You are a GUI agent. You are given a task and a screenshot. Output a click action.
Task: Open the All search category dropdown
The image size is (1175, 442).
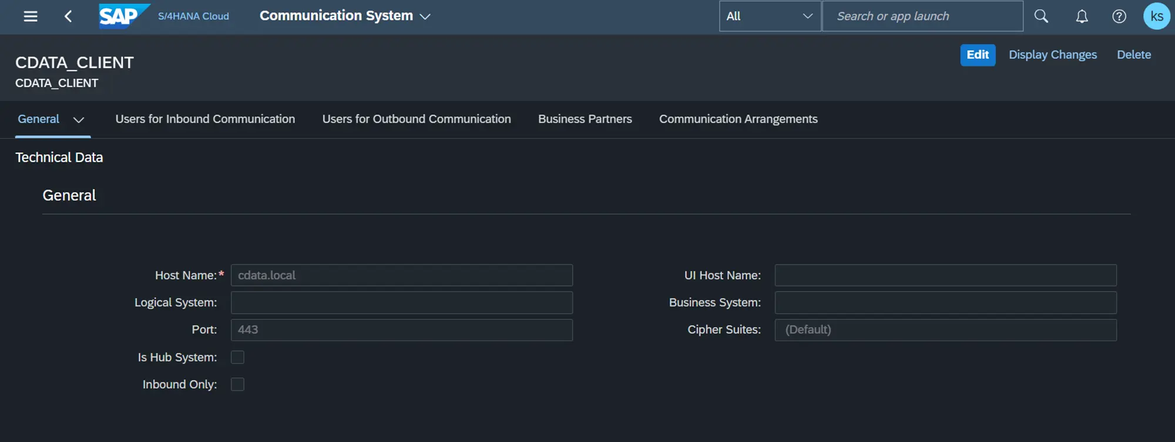pos(770,16)
